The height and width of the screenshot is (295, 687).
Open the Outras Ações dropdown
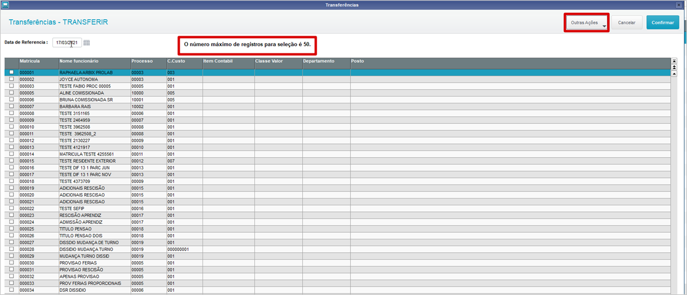587,23
